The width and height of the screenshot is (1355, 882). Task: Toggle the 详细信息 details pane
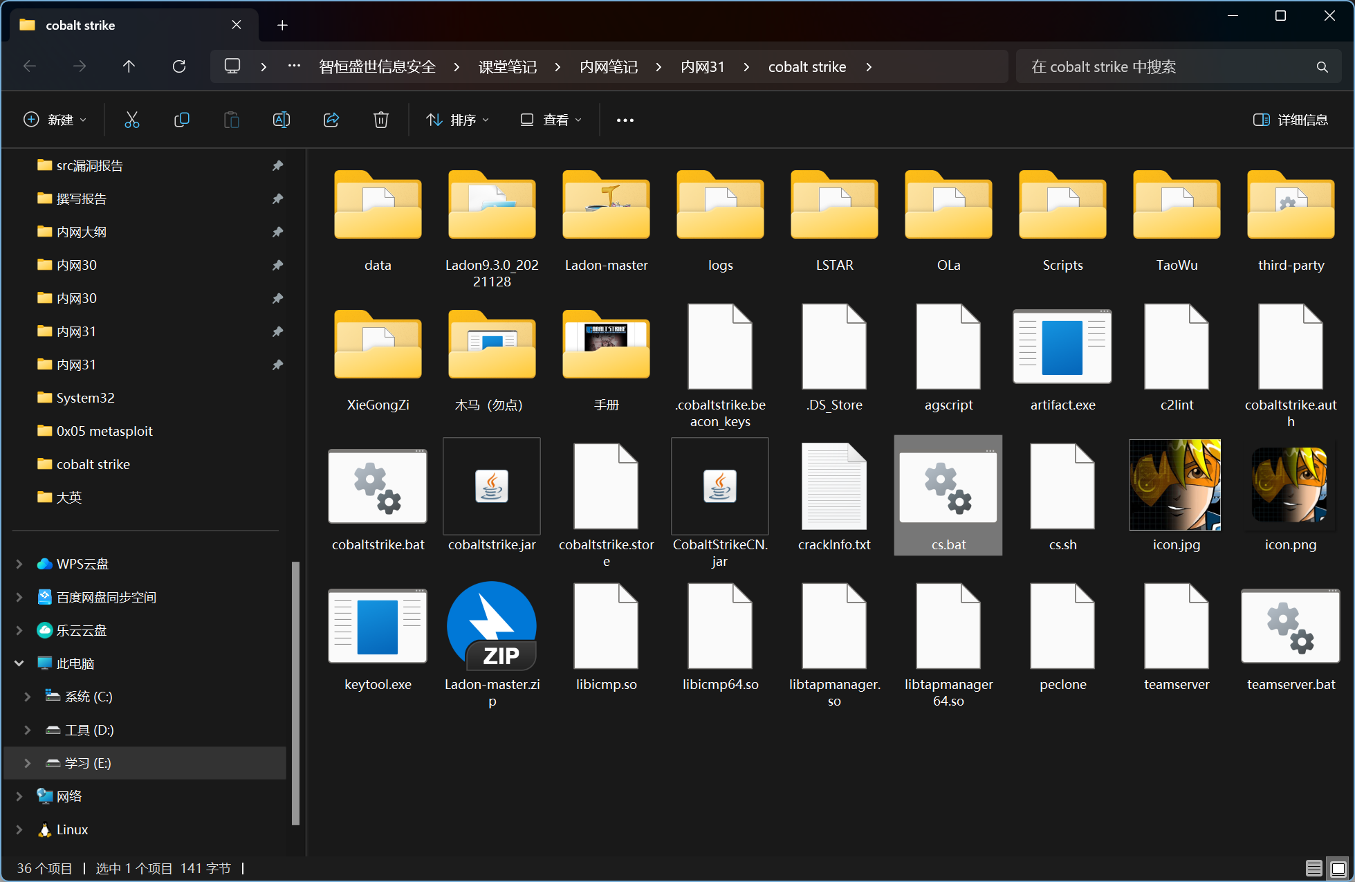click(x=1291, y=120)
